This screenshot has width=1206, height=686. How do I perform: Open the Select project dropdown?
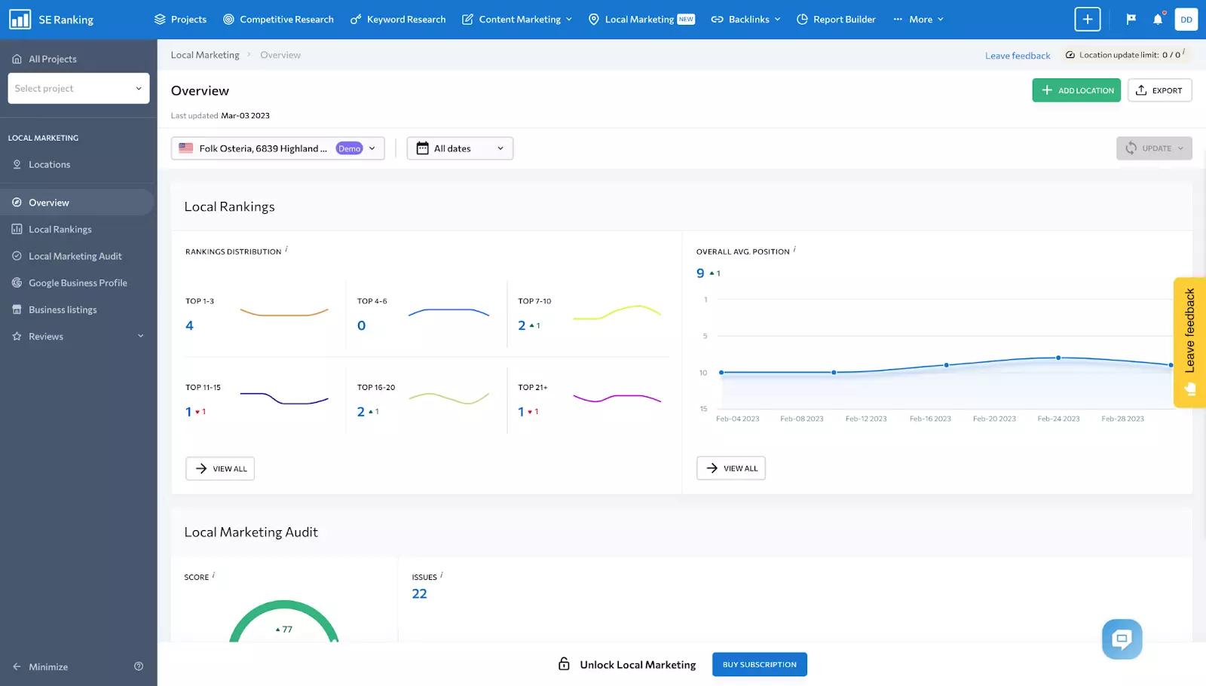pyautogui.click(x=78, y=88)
